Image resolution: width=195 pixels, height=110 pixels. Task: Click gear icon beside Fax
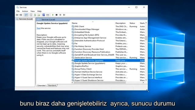[x=73, y=43]
